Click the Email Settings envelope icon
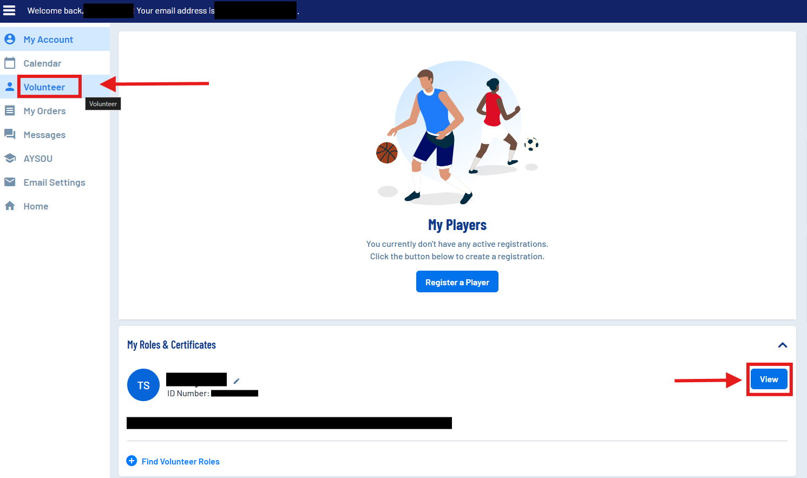This screenshot has height=478, width=807. click(10, 182)
